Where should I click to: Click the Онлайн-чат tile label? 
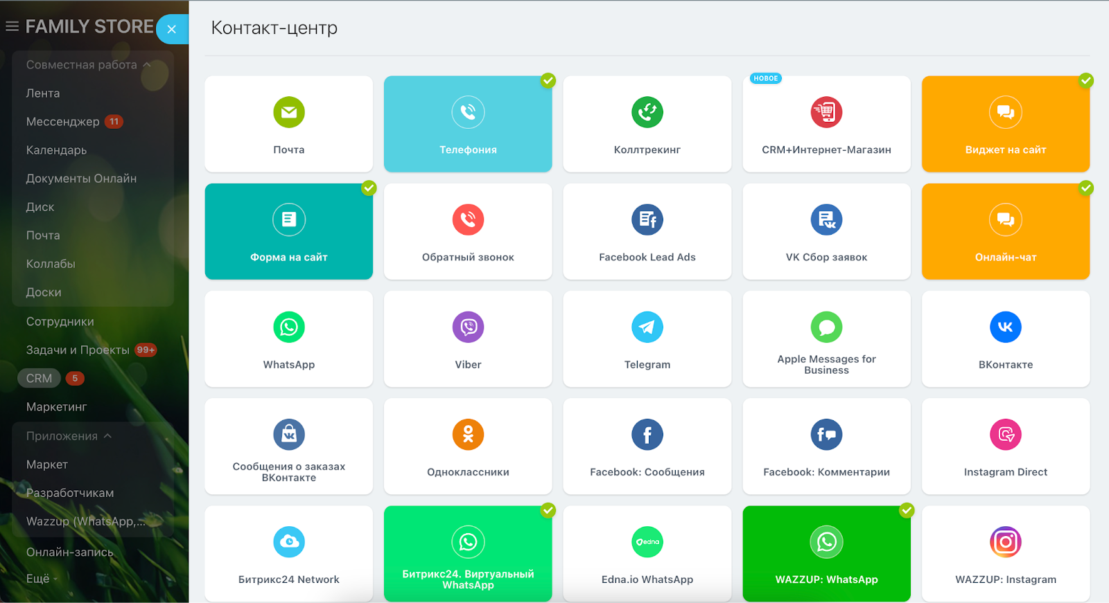[x=1006, y=258]
